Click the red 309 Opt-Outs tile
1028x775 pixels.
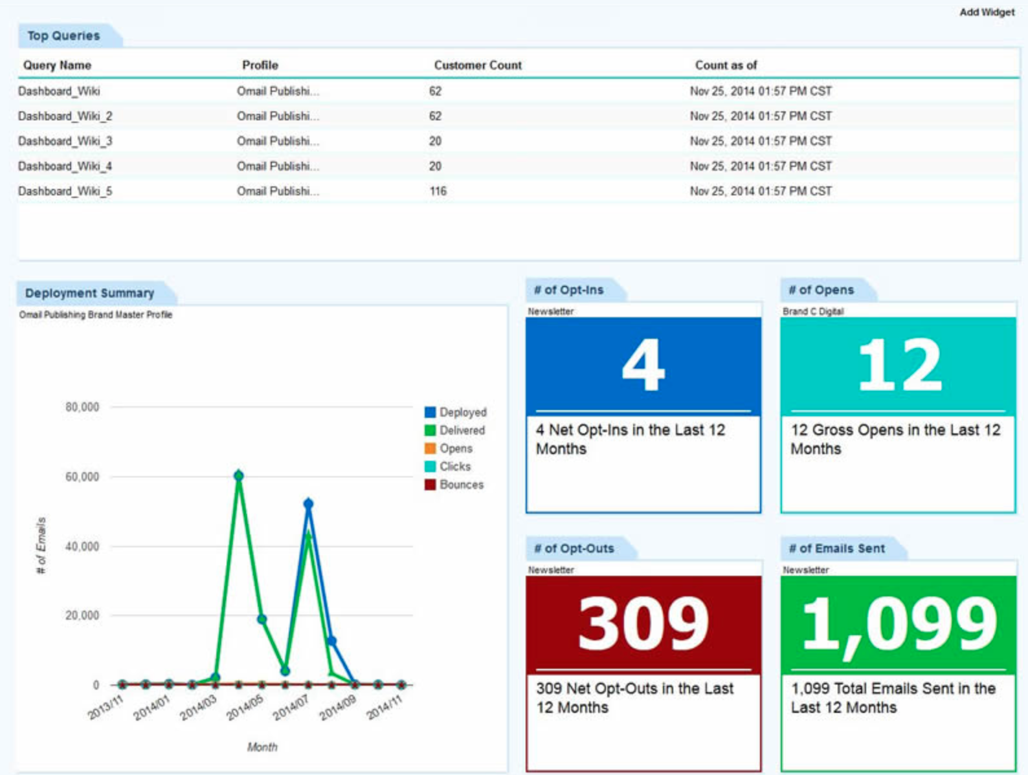coord(643,624)
